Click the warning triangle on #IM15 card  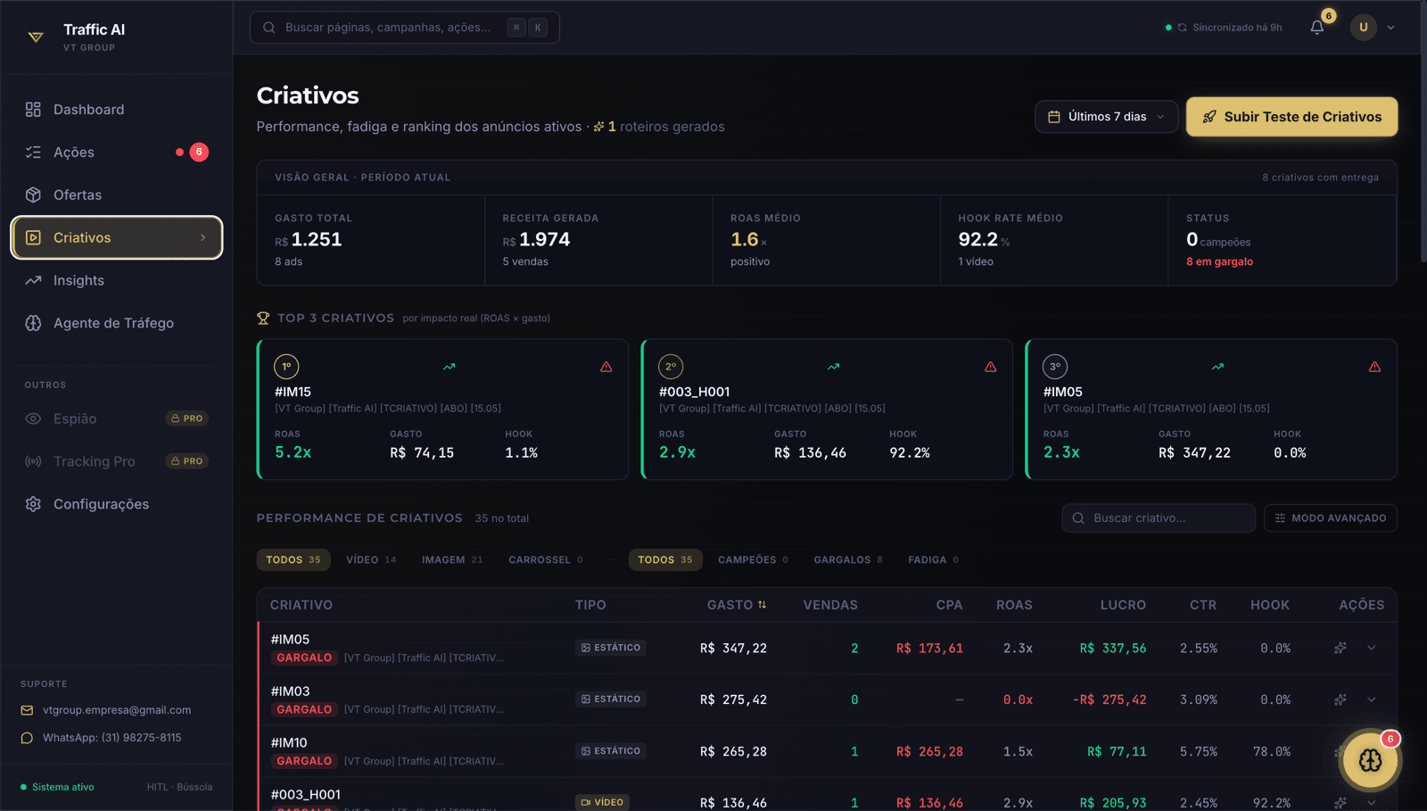pos(606,367)
